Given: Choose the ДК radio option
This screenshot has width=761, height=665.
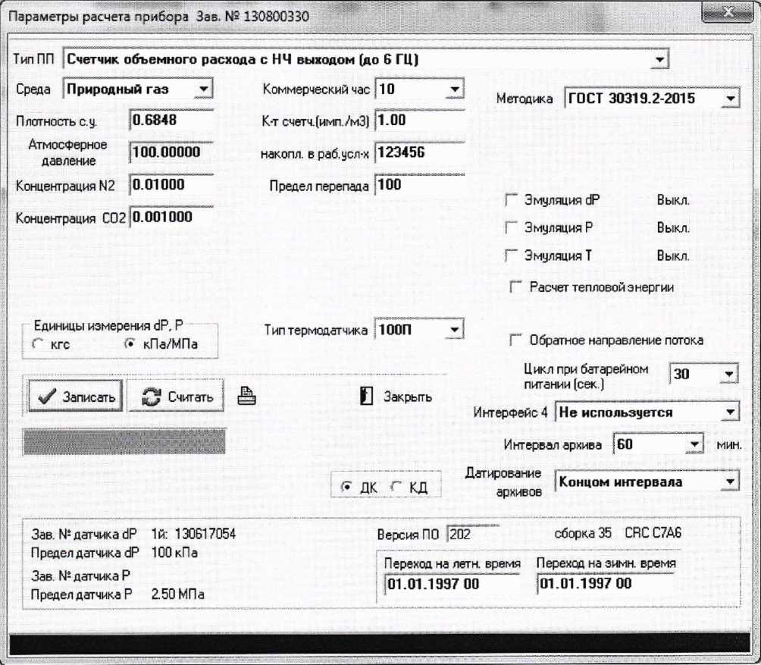Looking at the screenshot, I should click(x=346, y=486).
